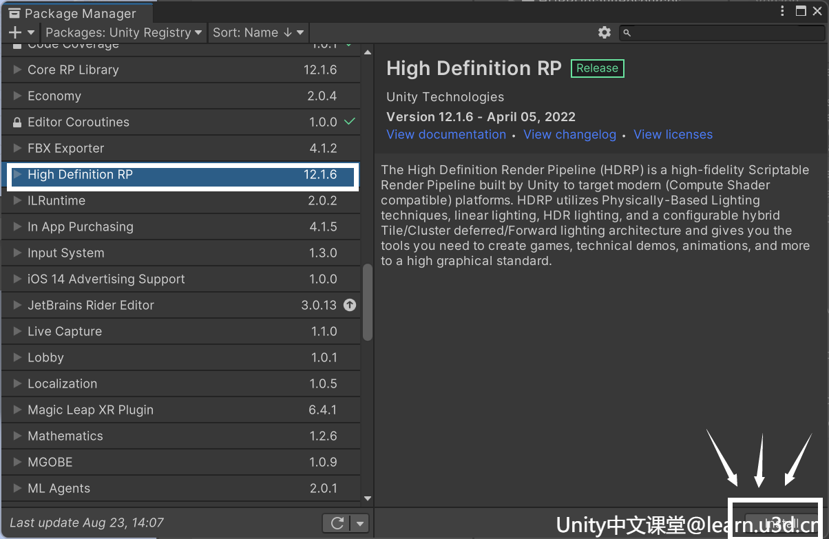
Task: Select the FBX Exporter package
Action: tap(181, 148)
